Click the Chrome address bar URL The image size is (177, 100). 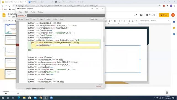[57, 6]
